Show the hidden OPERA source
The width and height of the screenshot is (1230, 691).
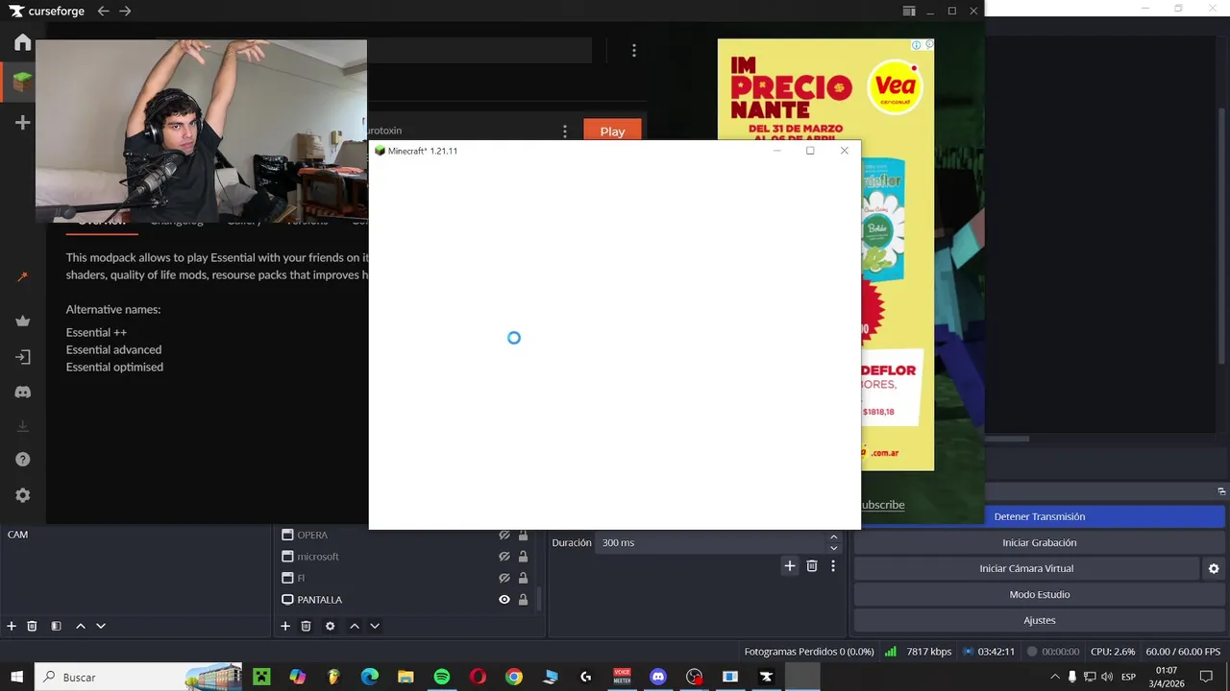pyautogui.click(x=504, y=536)
